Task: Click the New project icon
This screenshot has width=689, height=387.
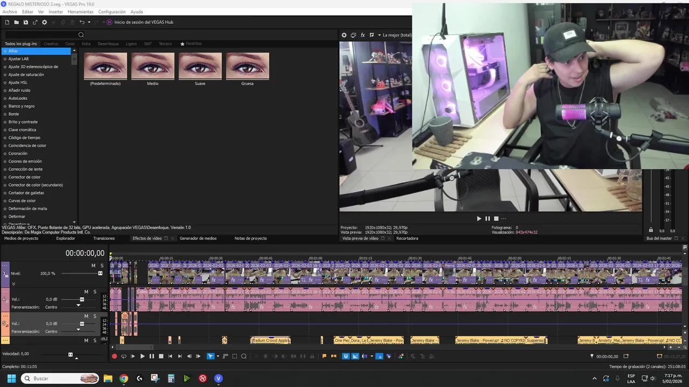Action: pos(7,22)
